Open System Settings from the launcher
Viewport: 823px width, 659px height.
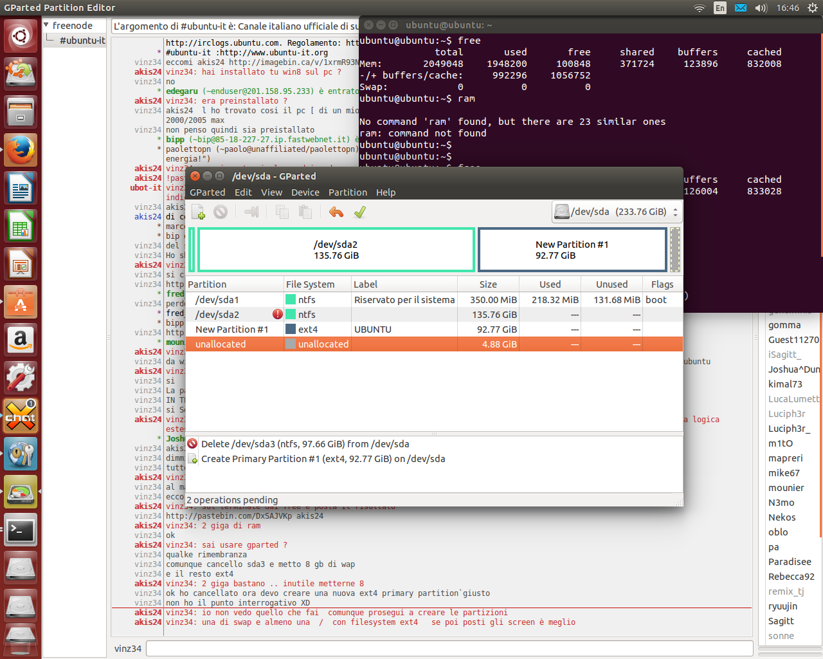21,378
